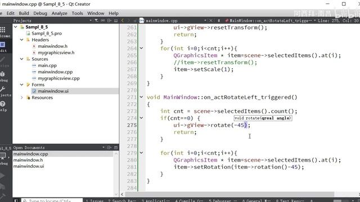Open the Tools menu
This screenshot has height=202, width=360.
click(78, 13)
